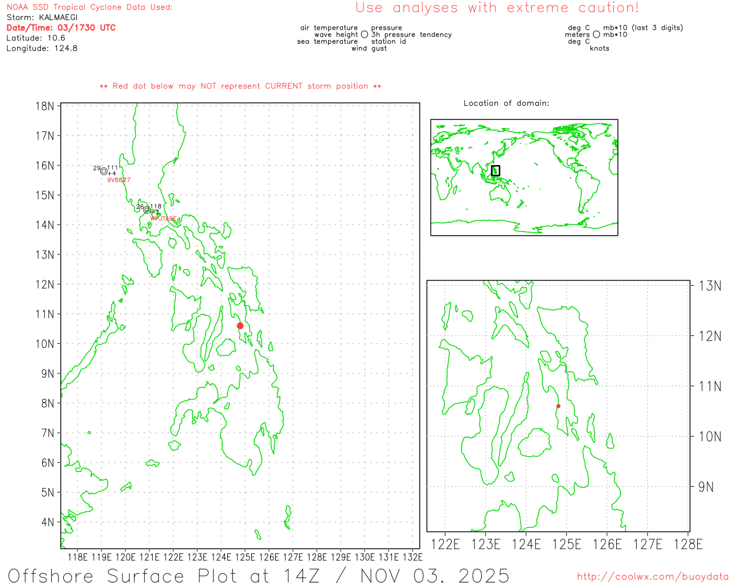The image size is (729, 583).
Task: Click the Offshore Surface Plot title text
Action: point(259,575)
